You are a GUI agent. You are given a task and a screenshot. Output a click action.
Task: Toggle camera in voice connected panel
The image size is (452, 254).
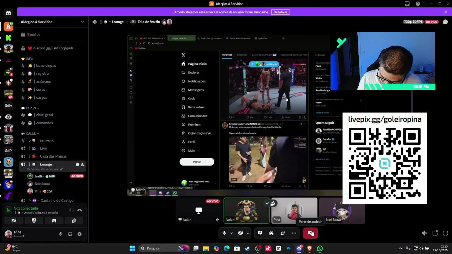point(14,220)
